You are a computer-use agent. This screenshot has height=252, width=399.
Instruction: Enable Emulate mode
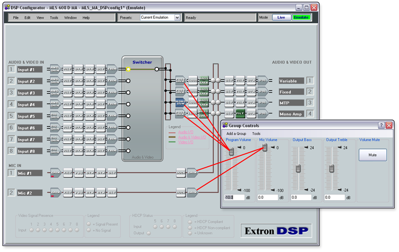(x=301, y=18)
